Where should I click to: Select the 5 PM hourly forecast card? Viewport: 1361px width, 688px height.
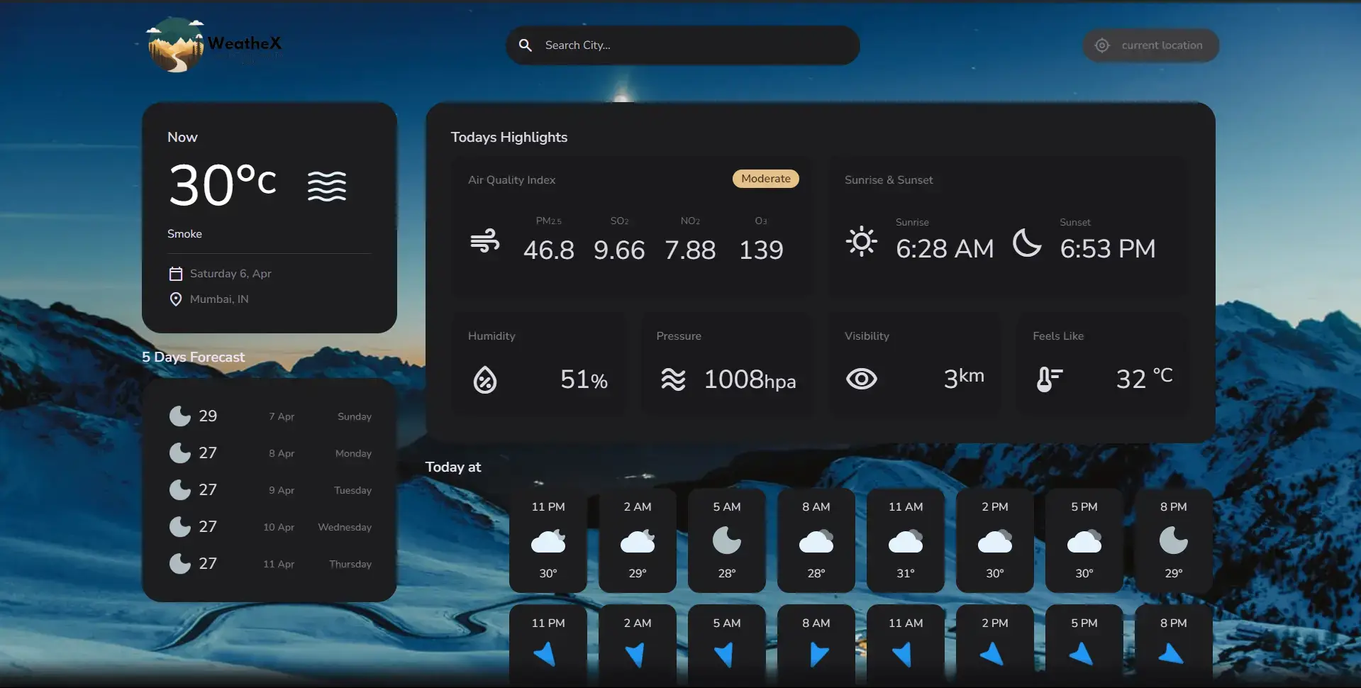pyautogui.click(x=1084, y=540)
